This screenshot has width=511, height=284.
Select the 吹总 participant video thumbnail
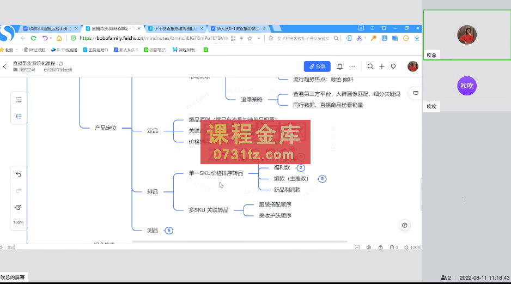(x=467, y=35)
